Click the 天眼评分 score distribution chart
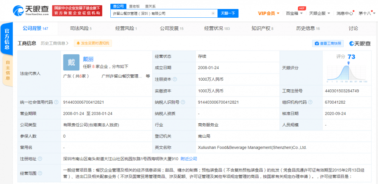 347,72
